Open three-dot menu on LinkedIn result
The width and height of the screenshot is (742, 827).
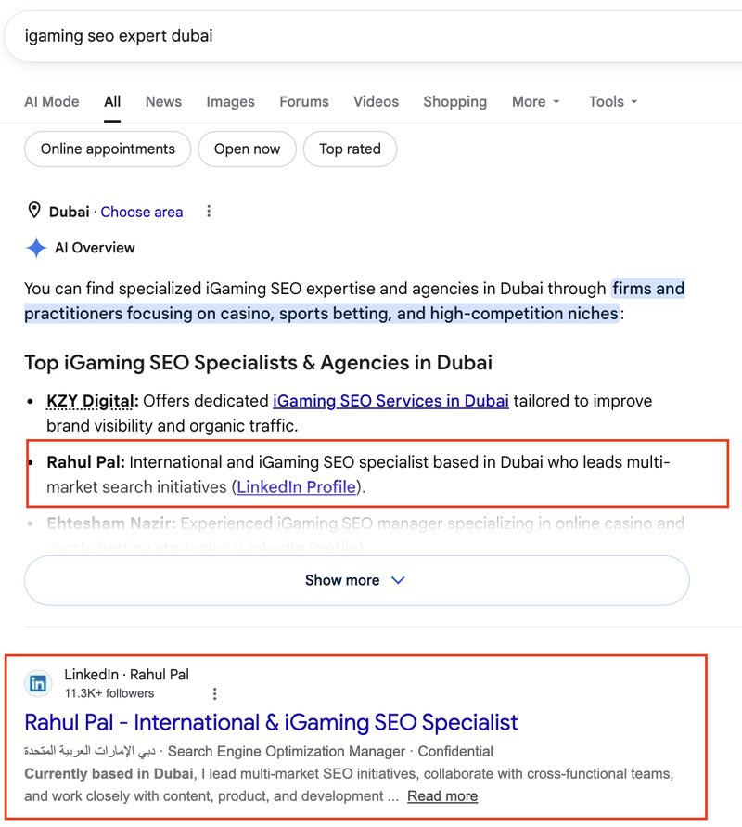tap(214, 694)
